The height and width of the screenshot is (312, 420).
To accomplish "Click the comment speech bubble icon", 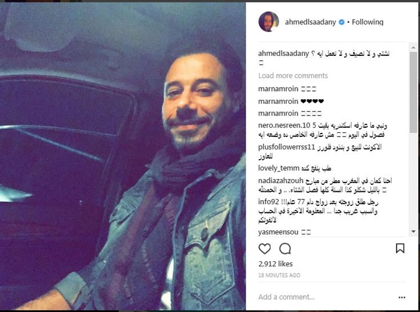I will click(285, 248).
